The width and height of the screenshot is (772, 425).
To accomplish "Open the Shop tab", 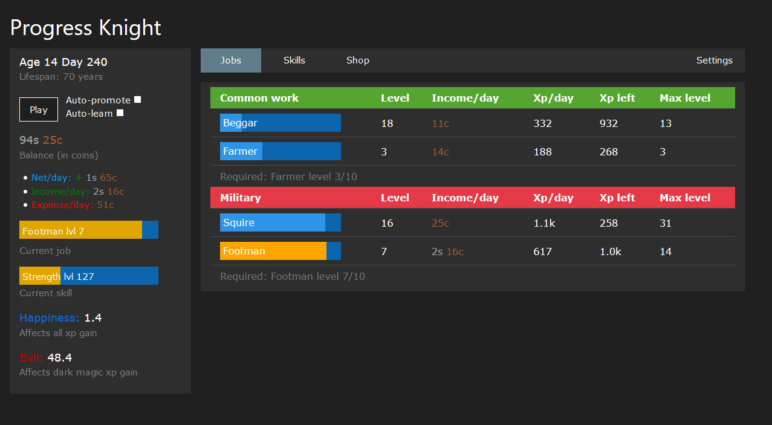I will coord(357,60).
